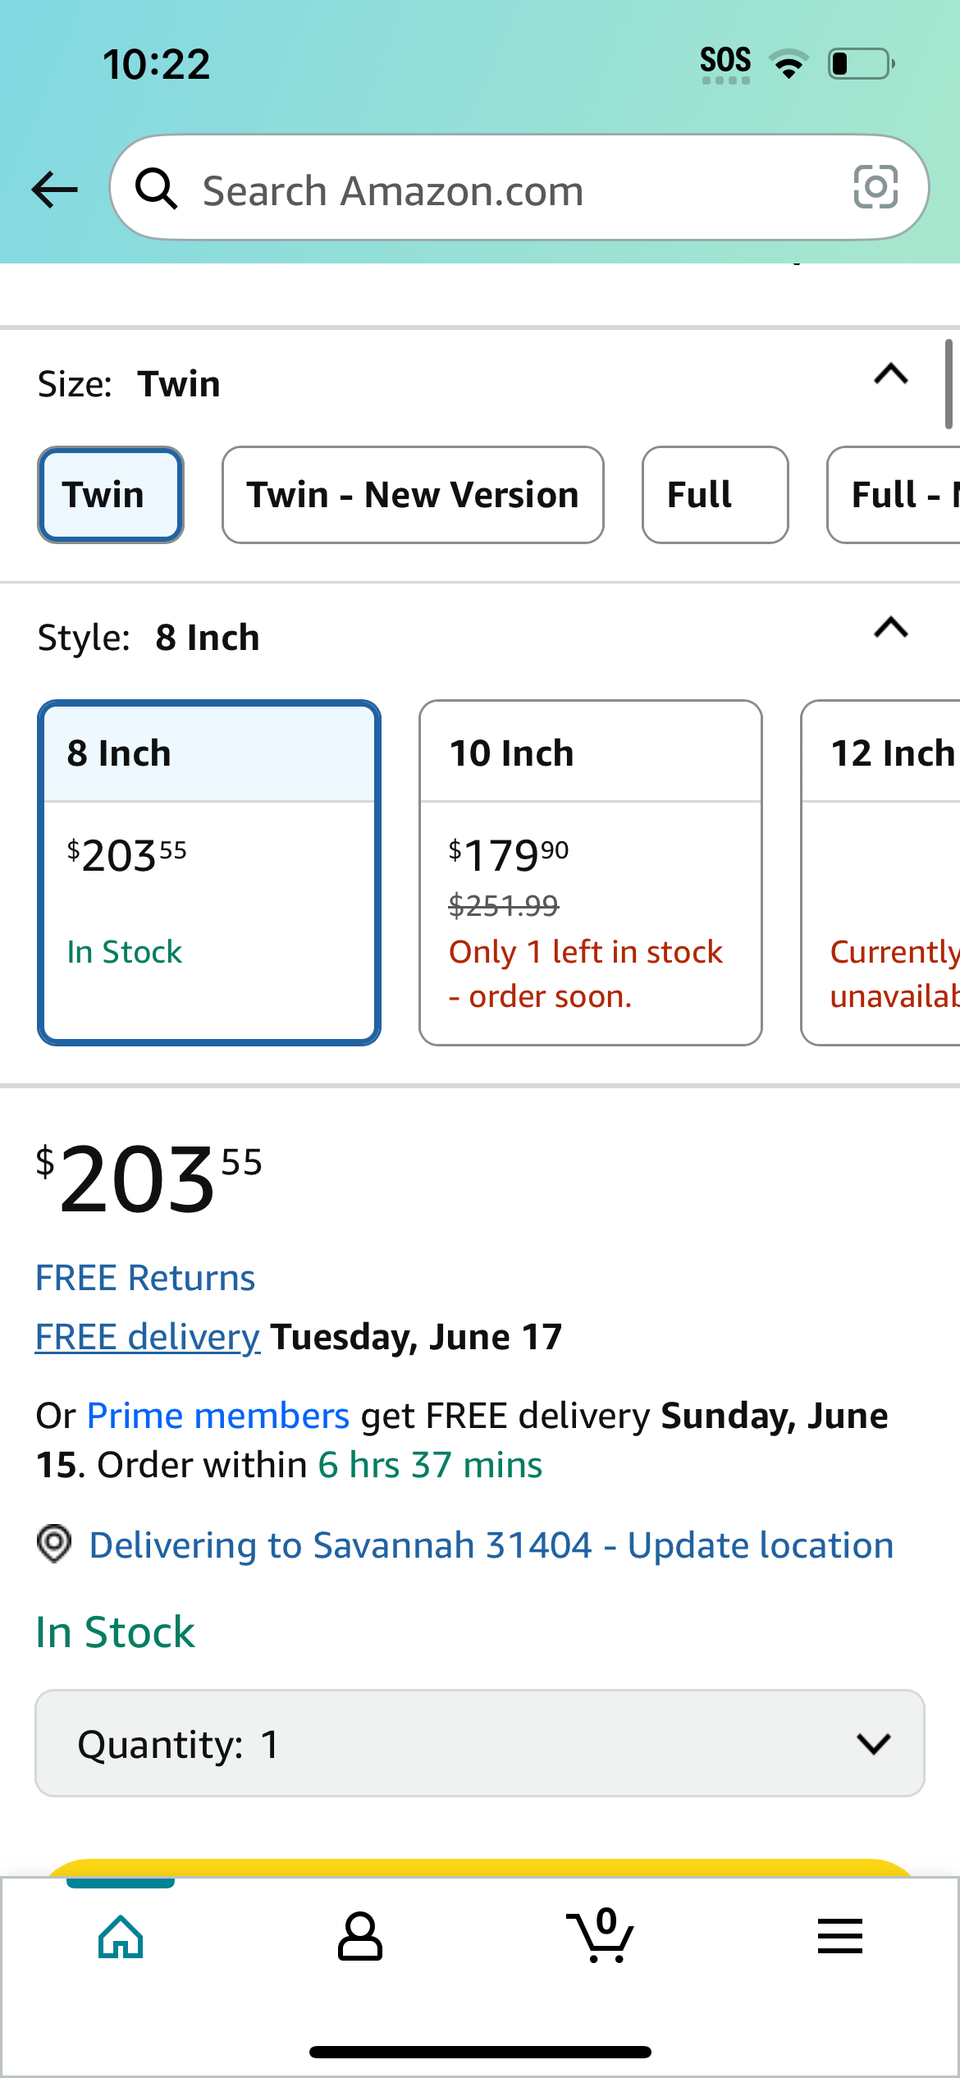This screenshot has width=960, height=2078.
Task: Select the Twin size option
Action: (x=111, y=495)
